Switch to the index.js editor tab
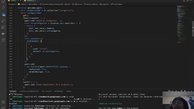 coord(13,1)
